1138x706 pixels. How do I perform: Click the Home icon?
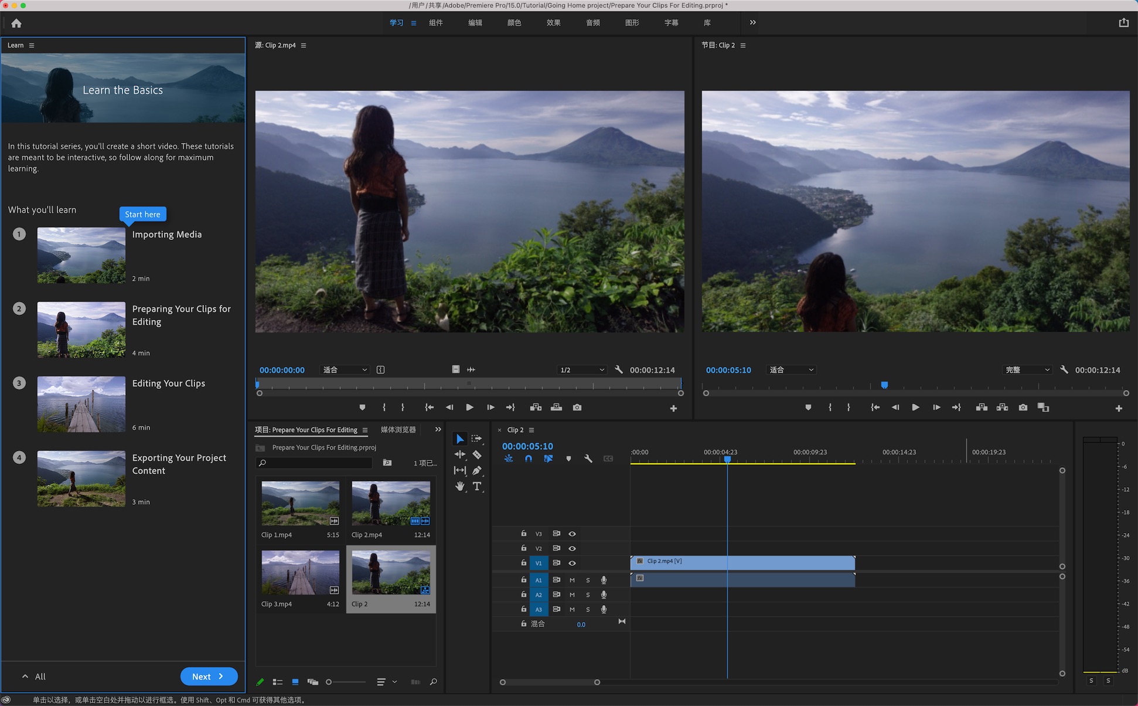tap(16, 23)
